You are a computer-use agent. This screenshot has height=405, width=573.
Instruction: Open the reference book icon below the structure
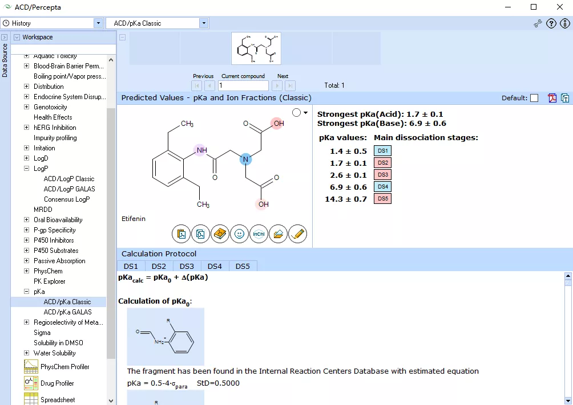tap(220, 234)
